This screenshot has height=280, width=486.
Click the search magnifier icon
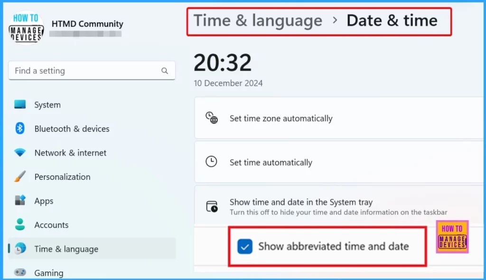(165, 71)
